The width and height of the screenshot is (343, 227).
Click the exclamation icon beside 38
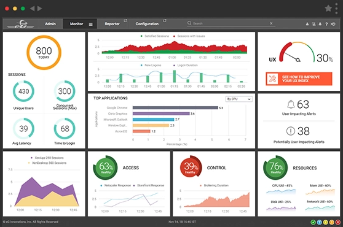291,131
